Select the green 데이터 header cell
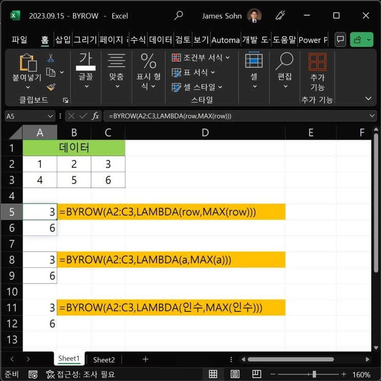Image resolution: width=381 pixels, height=381 pixels. pyautogui.click(x=74, y=148)
